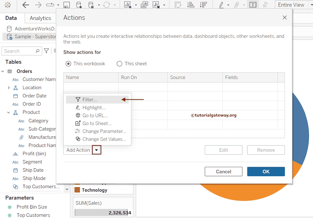Click the Sort Ascending toolbar icon
This screenshot has height=218, width=313.
(x=191, y=5)
